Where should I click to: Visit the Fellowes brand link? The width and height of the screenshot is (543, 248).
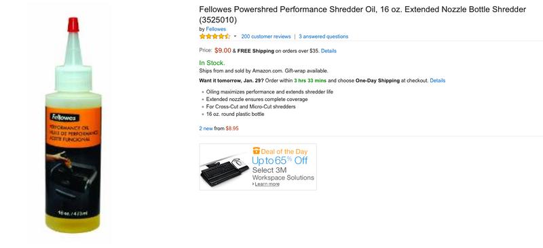(216, 29)
